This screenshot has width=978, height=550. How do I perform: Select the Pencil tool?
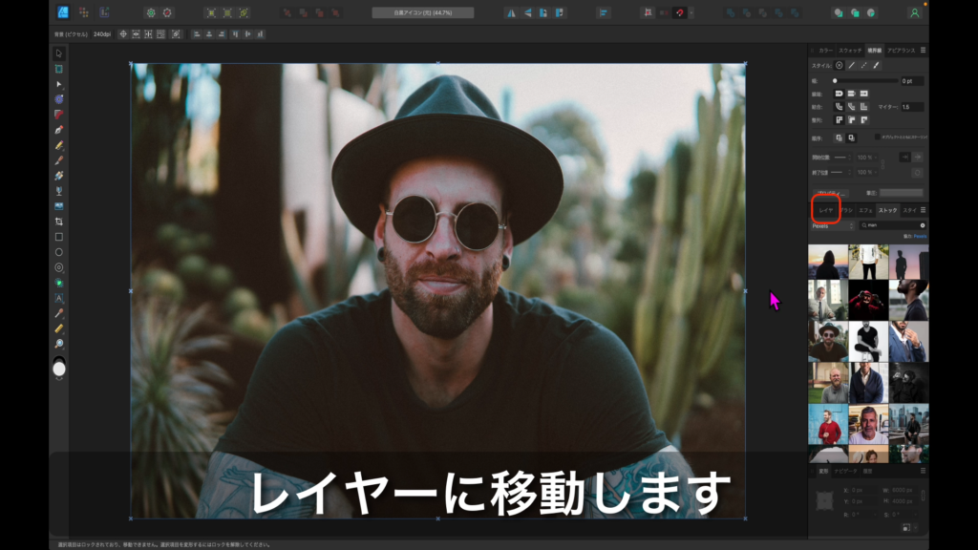click(58, 145)
